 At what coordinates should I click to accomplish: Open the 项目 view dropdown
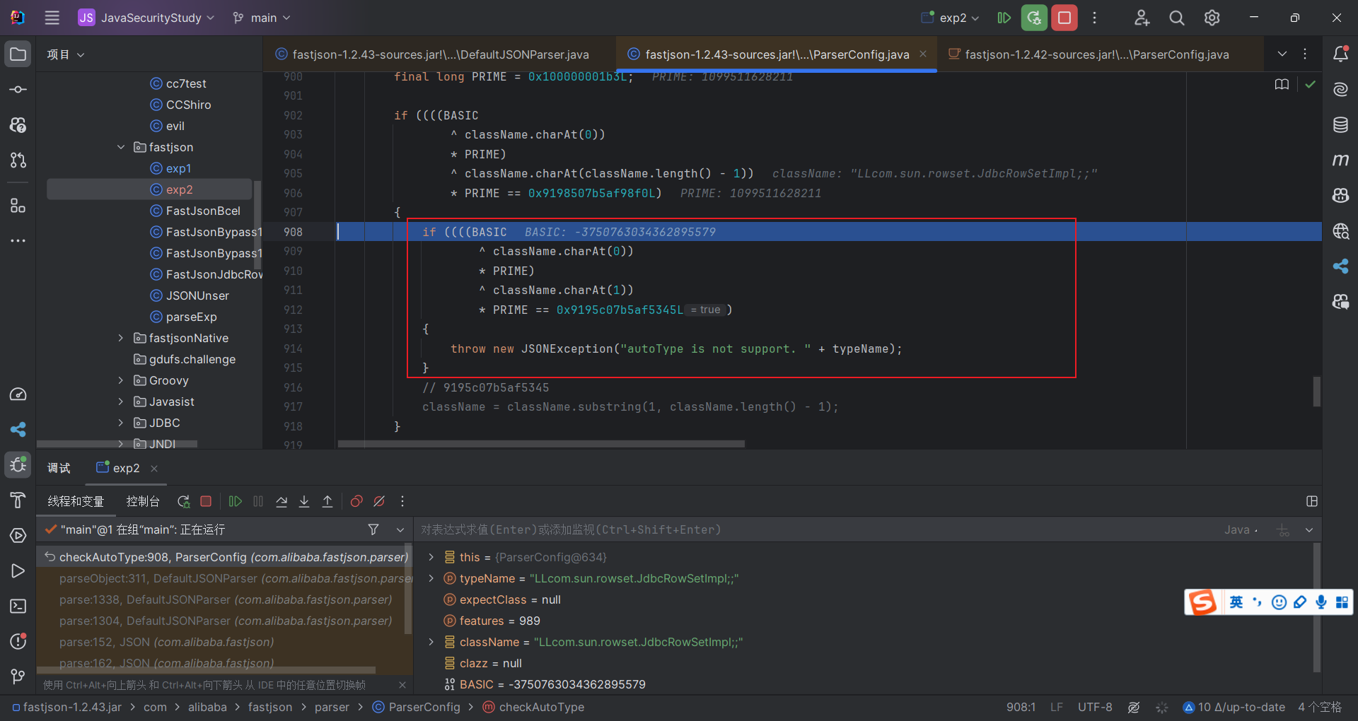(66, 54)
